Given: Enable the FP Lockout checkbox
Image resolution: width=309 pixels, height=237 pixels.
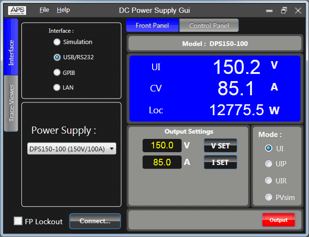Looking at the screenshot, I should 18,221.
